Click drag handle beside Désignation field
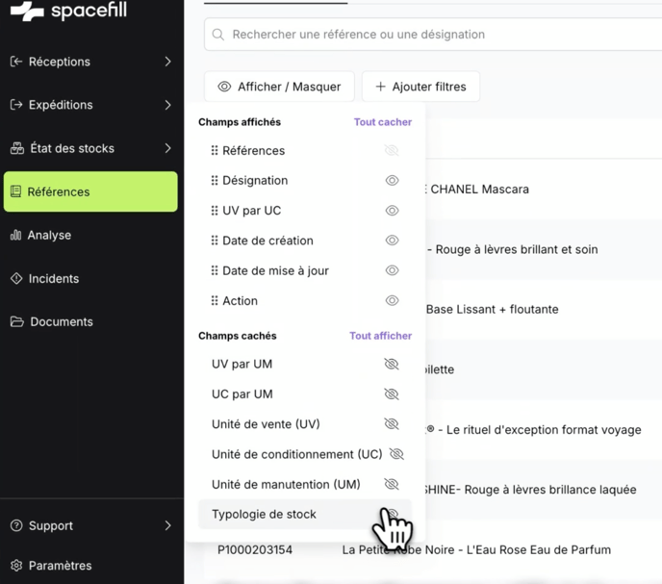Viewport: 662px width, 584px height. coord(214,180)
